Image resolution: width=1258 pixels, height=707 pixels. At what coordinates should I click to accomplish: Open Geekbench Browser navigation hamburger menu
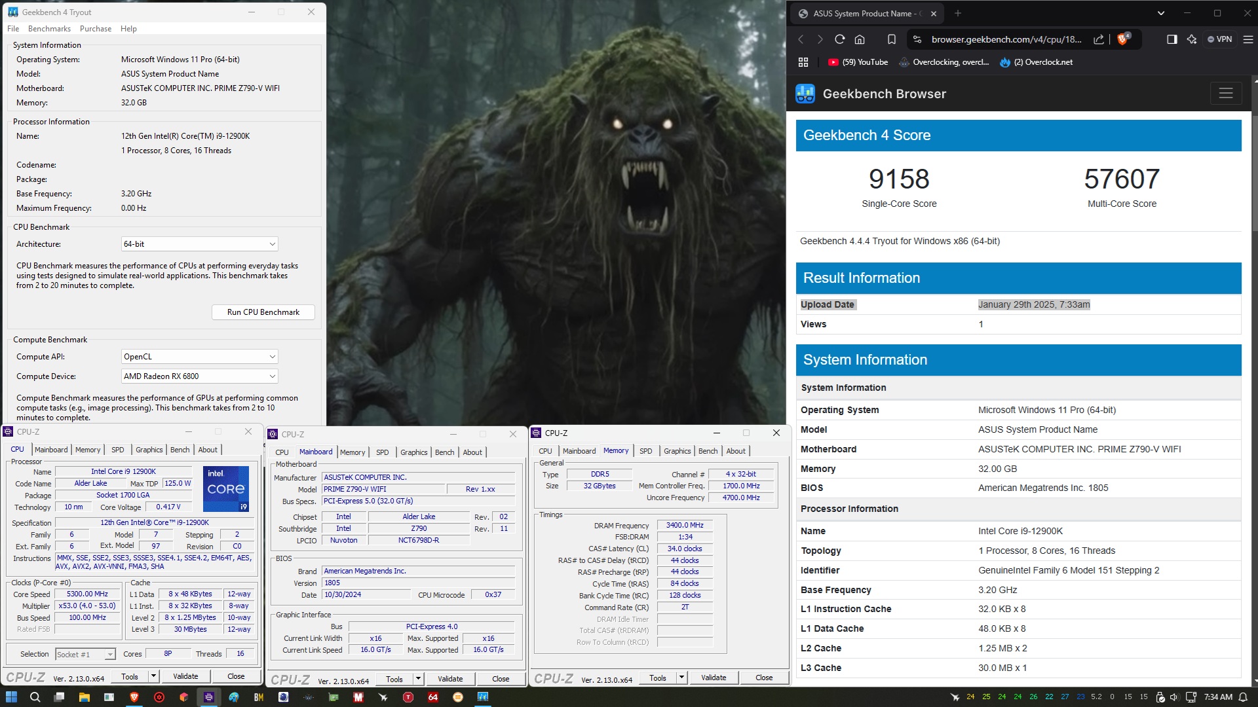point(1226,94)
